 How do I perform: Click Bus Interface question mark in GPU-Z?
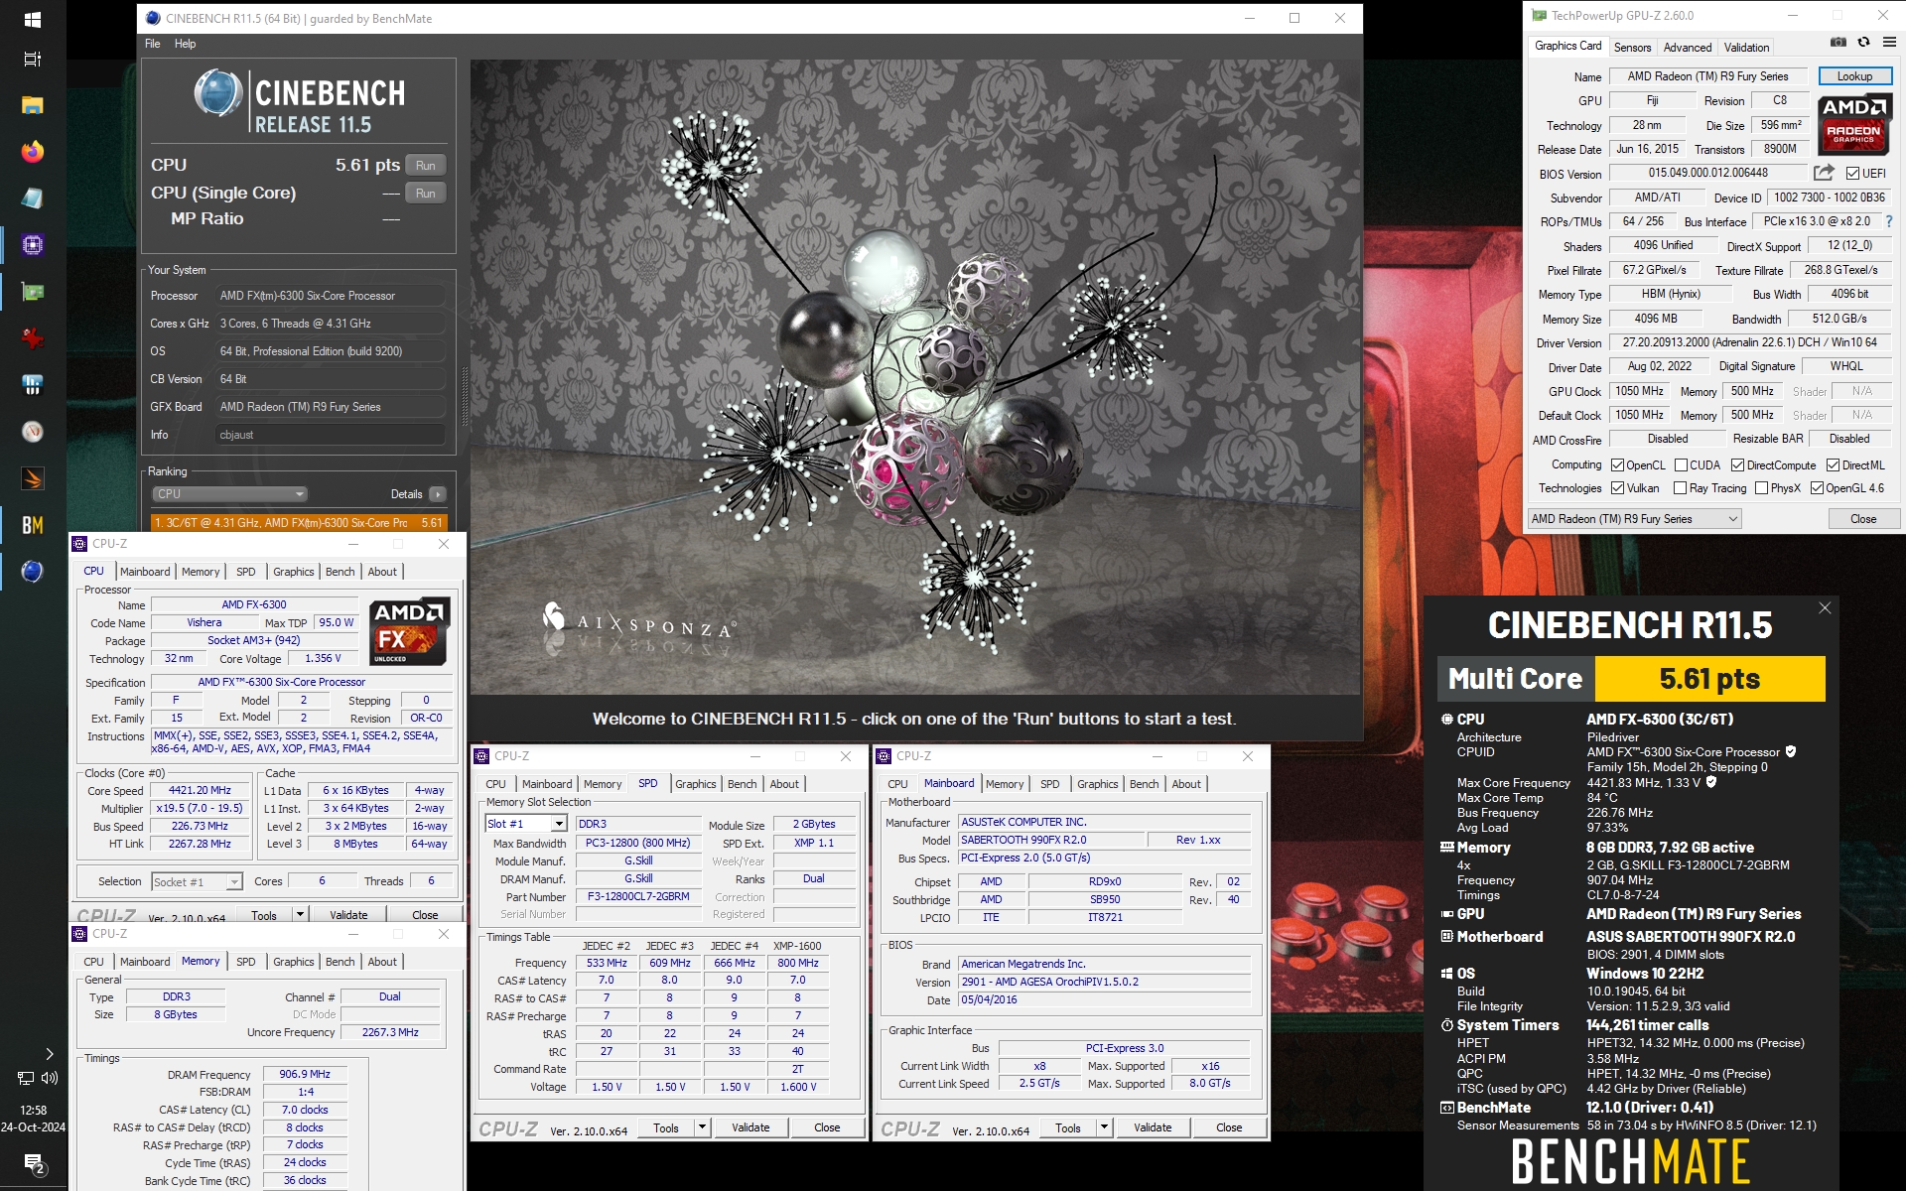1888,221
